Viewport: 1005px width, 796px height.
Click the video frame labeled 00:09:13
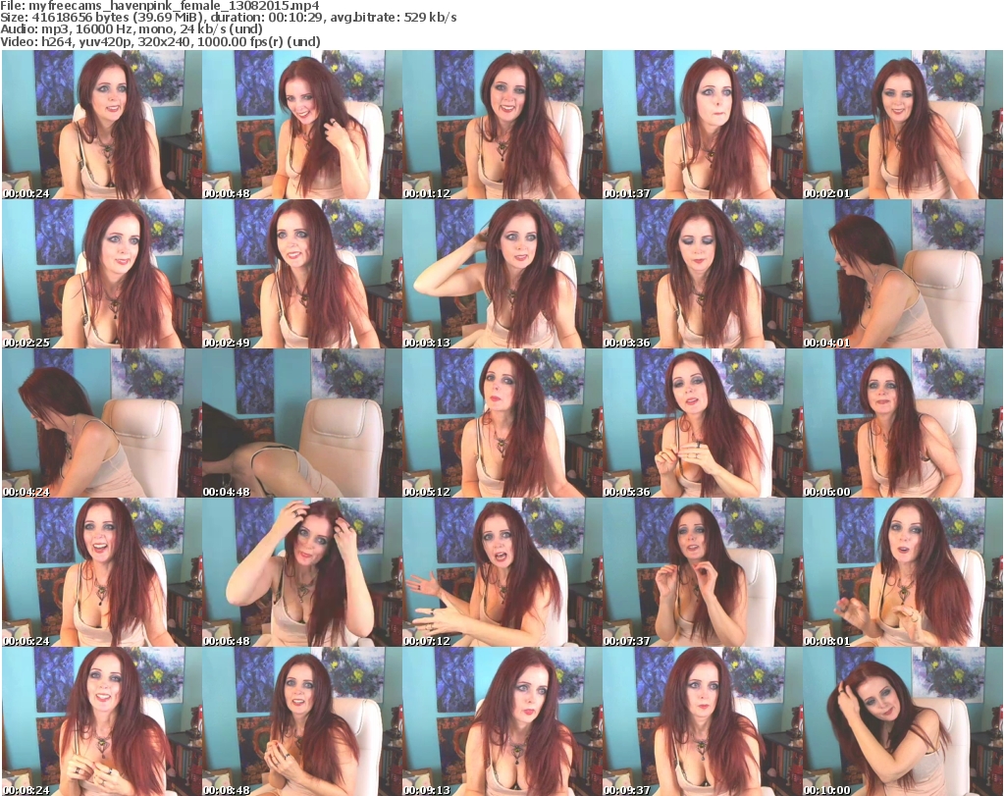pos(502,721)
